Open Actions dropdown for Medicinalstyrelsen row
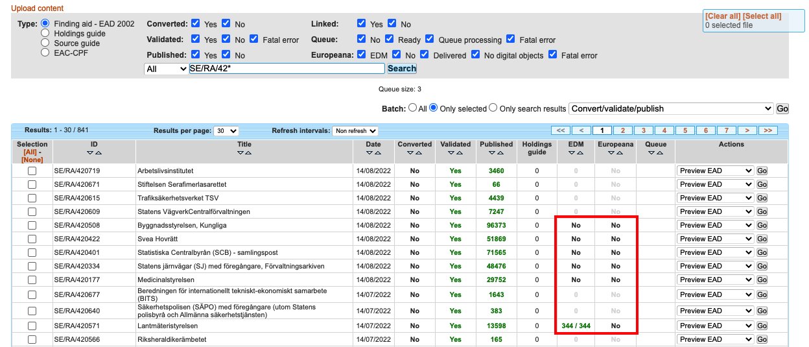The height and width of the screenshot is (347, 809). (716, 280)
